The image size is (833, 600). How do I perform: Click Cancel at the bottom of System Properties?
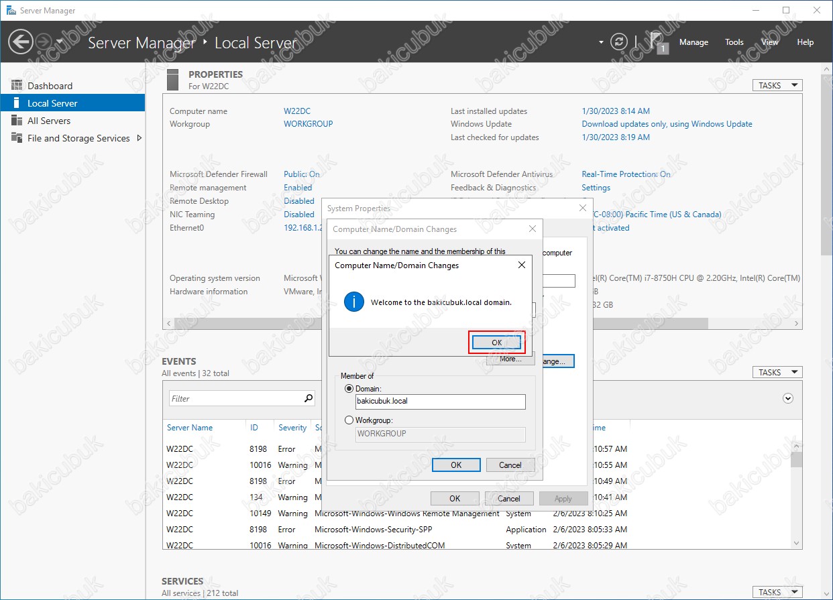509,499
